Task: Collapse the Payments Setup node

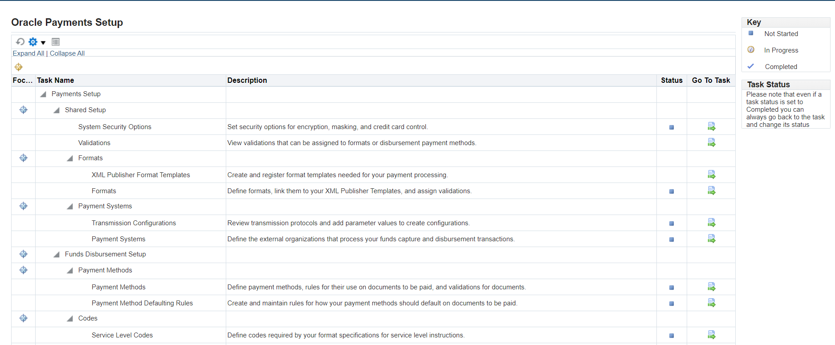Action: point(43,94)
